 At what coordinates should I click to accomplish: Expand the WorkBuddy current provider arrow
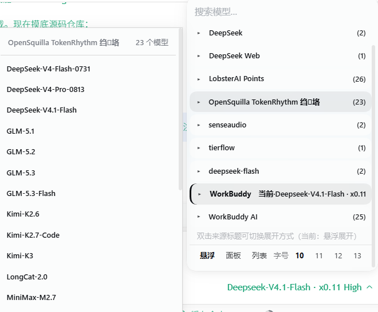click(x=199, y=194)
